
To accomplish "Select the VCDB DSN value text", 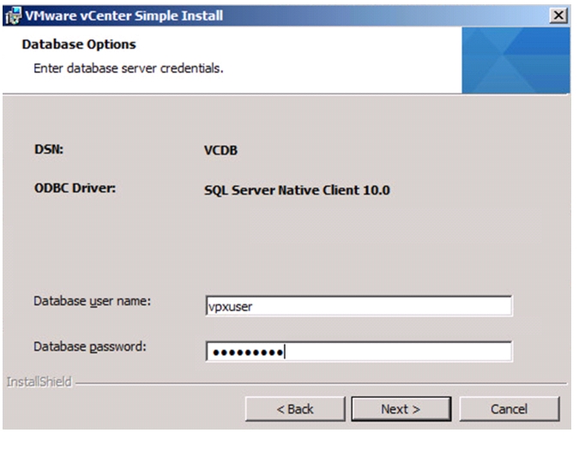I will pyautogui.click(x=220, y=150).
